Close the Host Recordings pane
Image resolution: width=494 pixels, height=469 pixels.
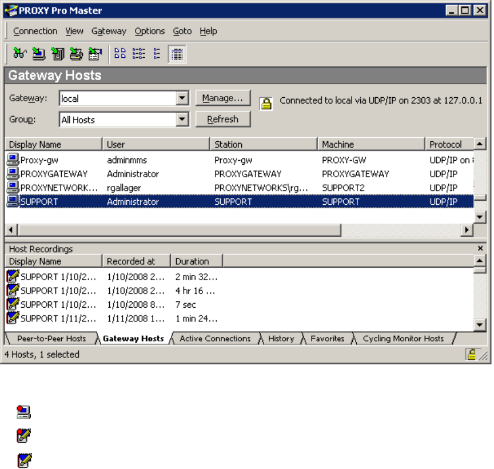[480, 248]
